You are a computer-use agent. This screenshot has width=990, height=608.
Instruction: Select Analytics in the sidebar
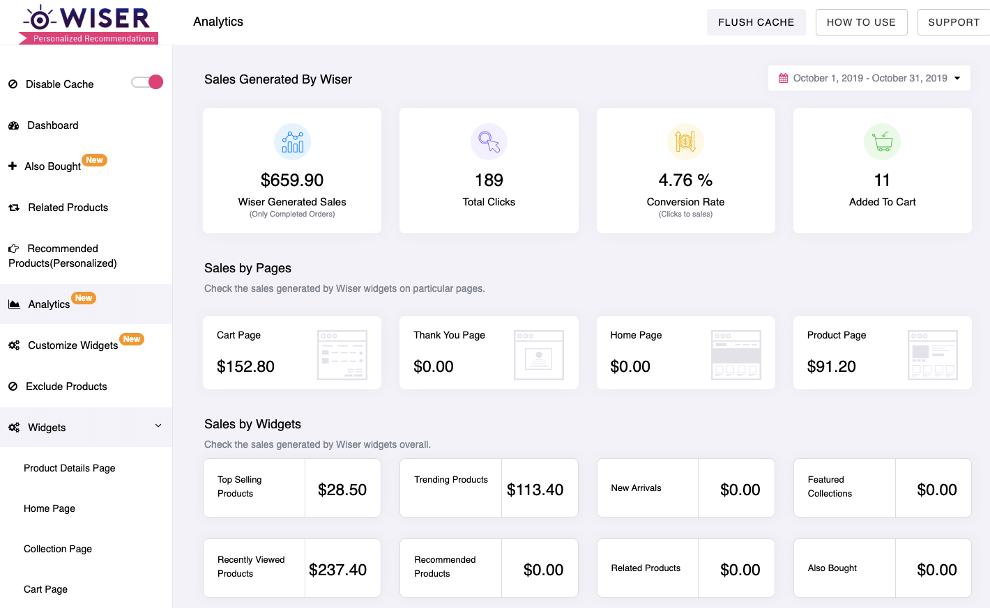click(x=49, y=304)
